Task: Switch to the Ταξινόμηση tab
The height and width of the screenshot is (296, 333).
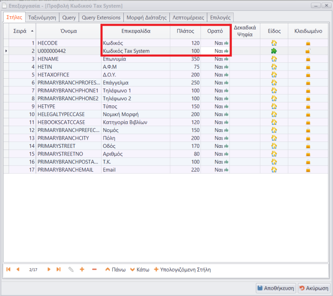Action: [41, 18]
